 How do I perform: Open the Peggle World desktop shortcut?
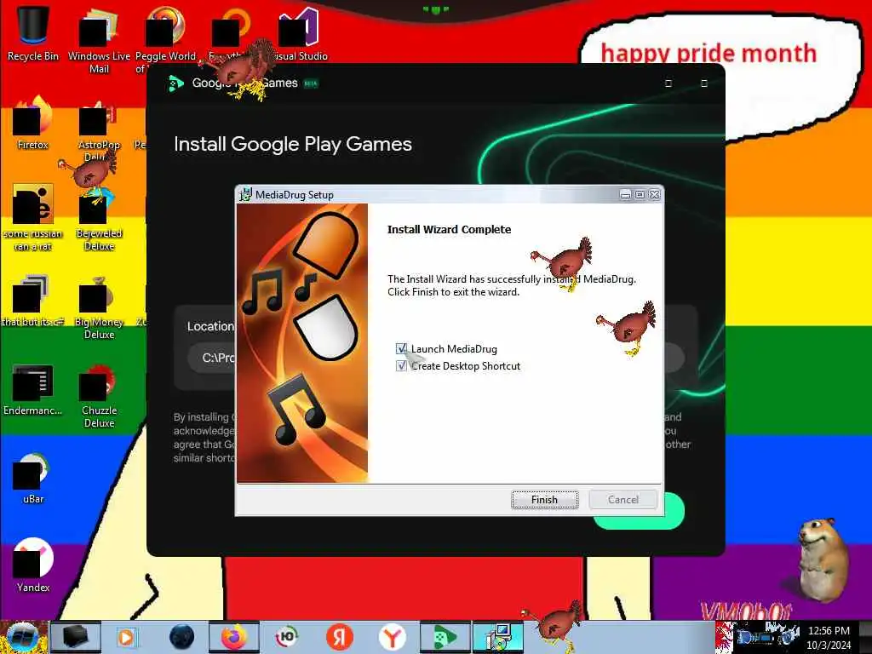(x=165, y=40)
